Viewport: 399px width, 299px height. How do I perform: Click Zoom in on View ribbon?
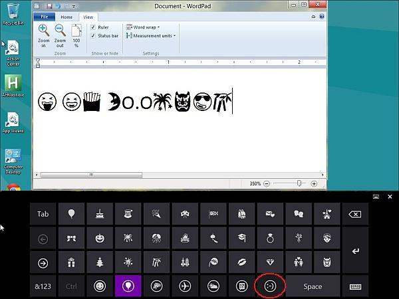click(x=43, y=36)
